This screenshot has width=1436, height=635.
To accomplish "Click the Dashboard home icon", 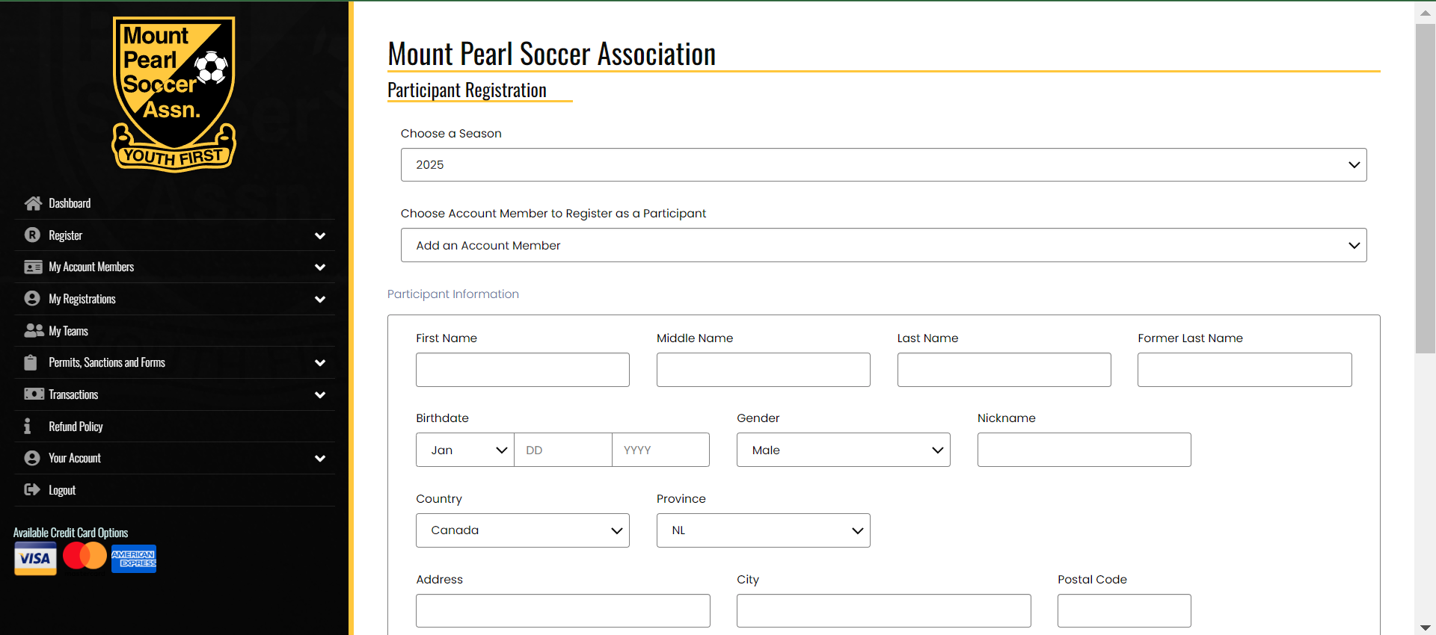I will point(32,203).
